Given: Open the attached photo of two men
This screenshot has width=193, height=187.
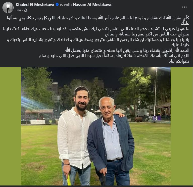Looking at the screenshot, I should pos(96,126).
